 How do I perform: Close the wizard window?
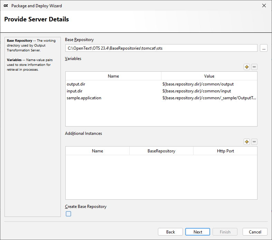tap(264, 6)
